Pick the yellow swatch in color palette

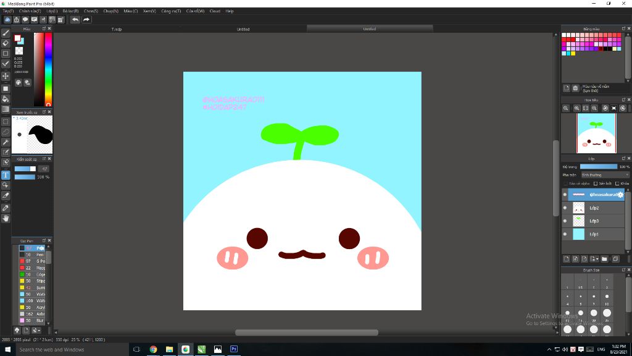[x=573, y=53]
